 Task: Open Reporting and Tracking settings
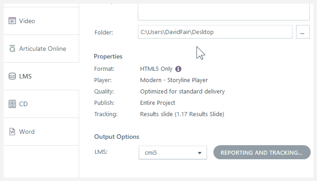pos(262,152)
